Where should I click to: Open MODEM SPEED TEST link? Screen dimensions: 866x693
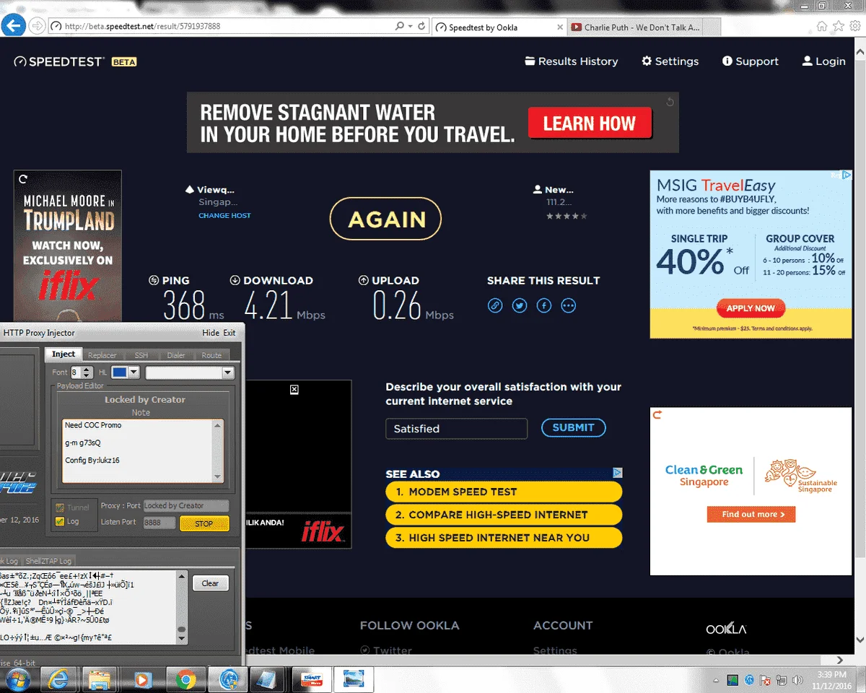504,492
